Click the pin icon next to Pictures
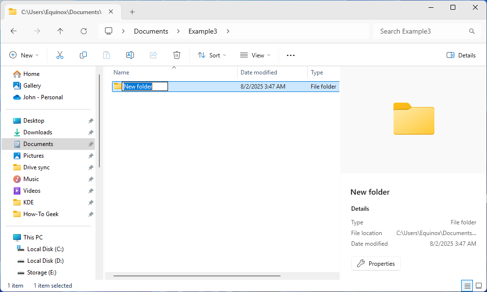The image size is (487, 292). tap(91, 156)
